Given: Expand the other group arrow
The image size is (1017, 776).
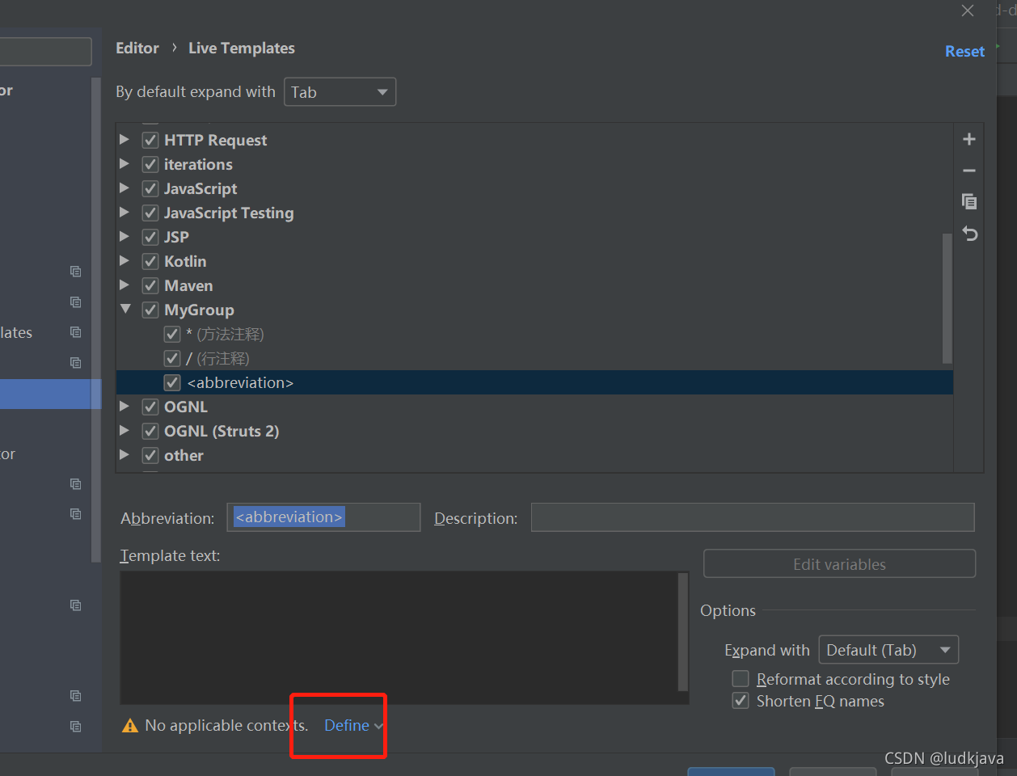Looking at the screenshot, I should click(x=124, y=454).
